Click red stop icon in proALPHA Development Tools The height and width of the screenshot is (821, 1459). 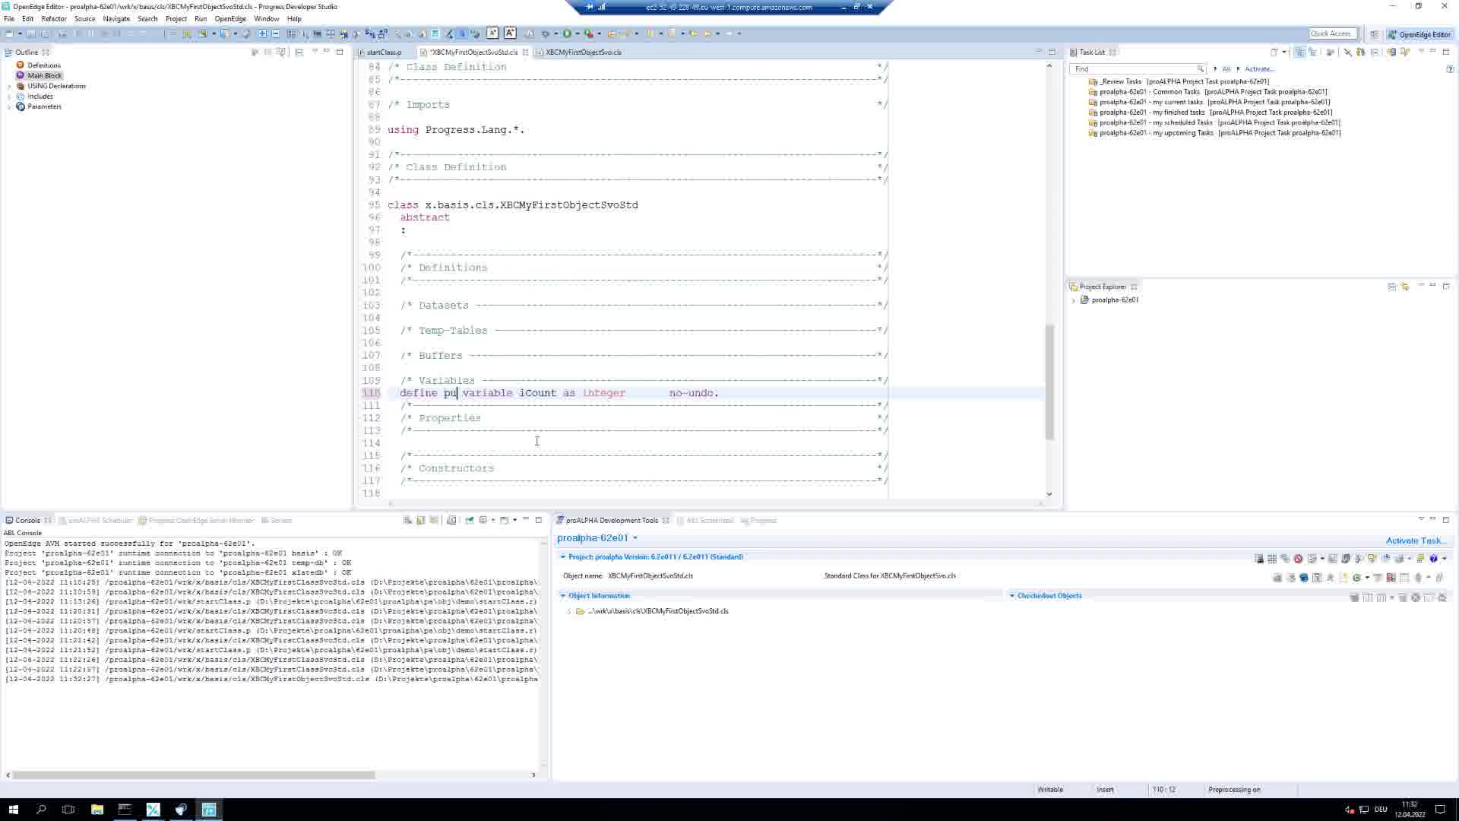click(x=1299, y=559)
